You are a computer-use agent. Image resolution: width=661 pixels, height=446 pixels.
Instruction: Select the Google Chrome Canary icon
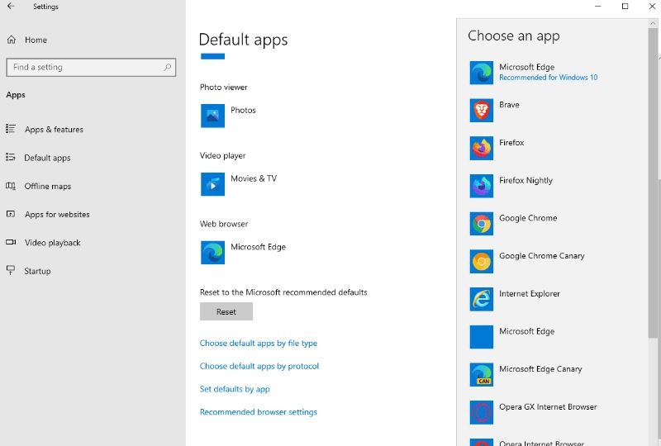point(482,261)
